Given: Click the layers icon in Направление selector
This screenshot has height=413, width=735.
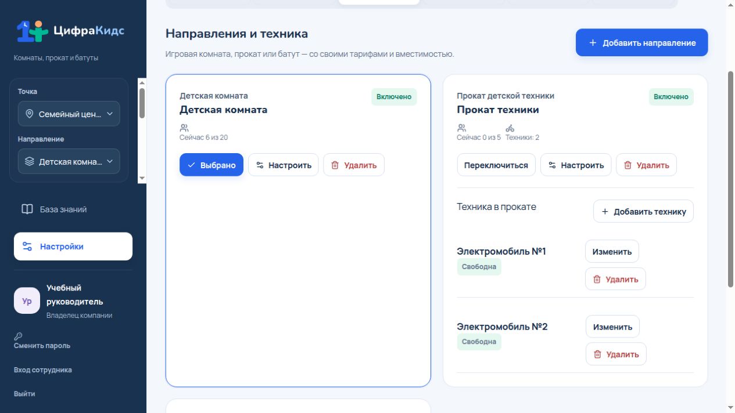Looking at the screenshot, I should pyautogui.click(x=30, y=162).
